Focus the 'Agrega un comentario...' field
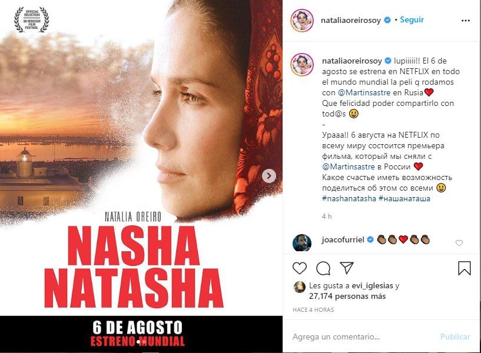The height and width of the screenshot is (353, 481). [x=363, y=337]
